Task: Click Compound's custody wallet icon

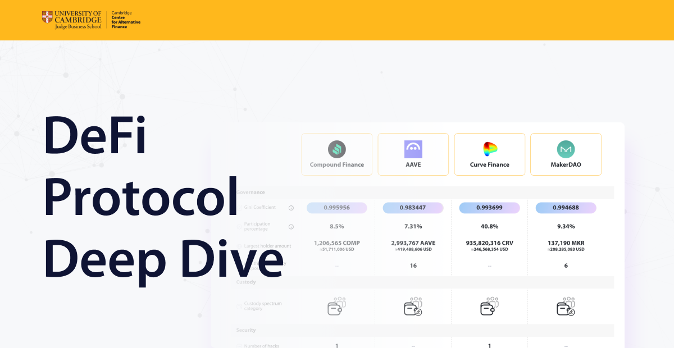Action: (x=337, y=306)
